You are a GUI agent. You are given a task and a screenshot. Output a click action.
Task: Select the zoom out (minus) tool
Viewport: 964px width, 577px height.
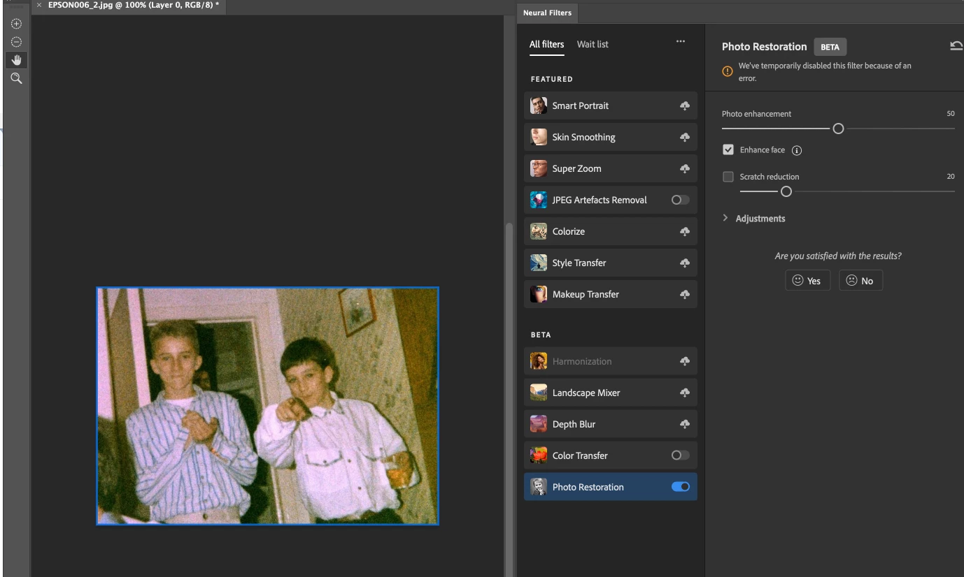point(17,42)
